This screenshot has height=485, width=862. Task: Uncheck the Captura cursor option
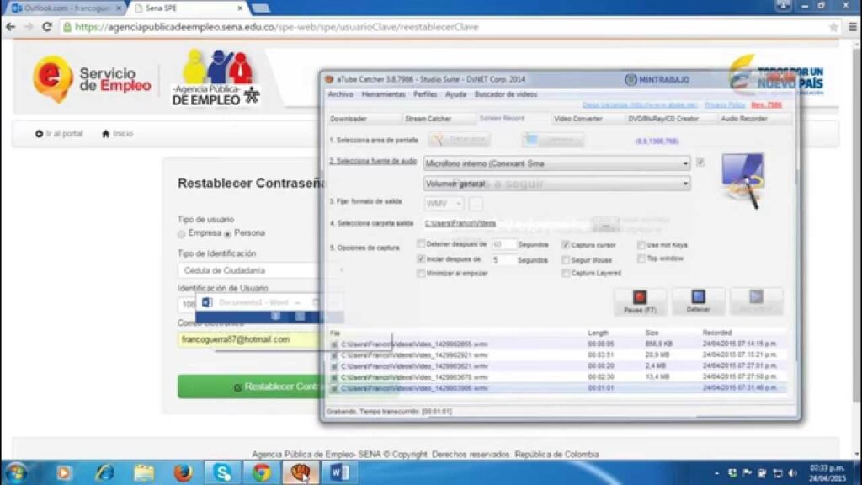coord(566,245)
